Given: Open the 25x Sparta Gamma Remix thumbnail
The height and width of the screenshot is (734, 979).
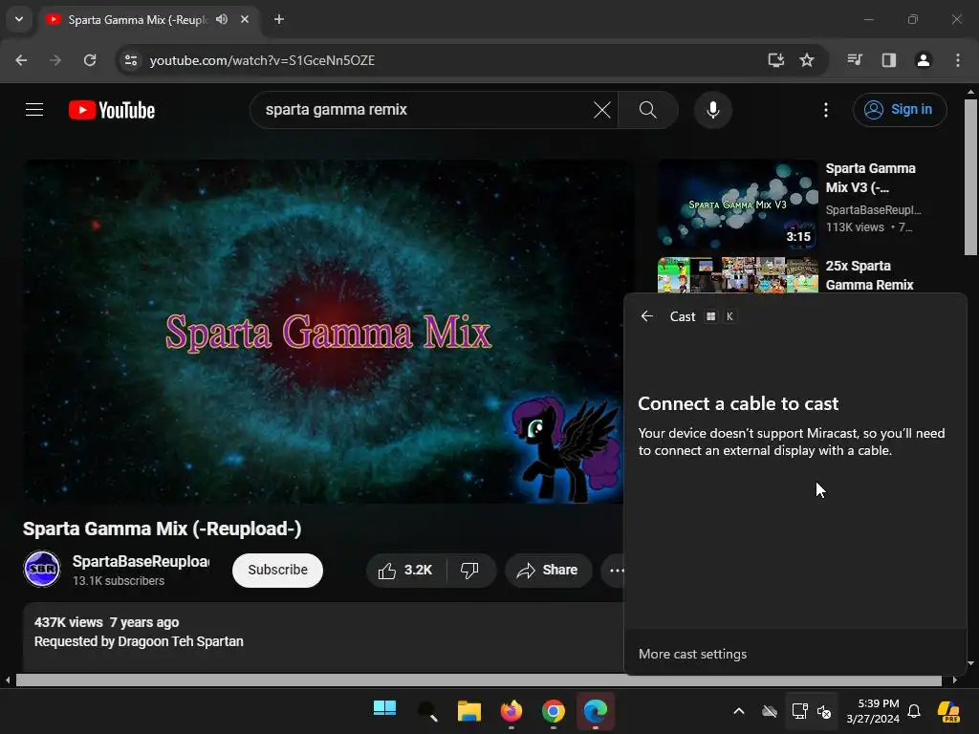Looking at the screenshot, I should [x=737, y=275].
